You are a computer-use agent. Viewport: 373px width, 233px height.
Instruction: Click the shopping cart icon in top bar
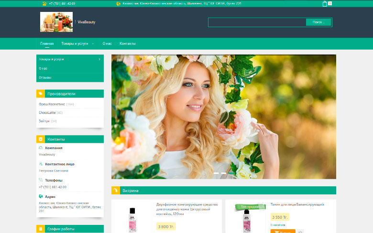tap(325, 4)
